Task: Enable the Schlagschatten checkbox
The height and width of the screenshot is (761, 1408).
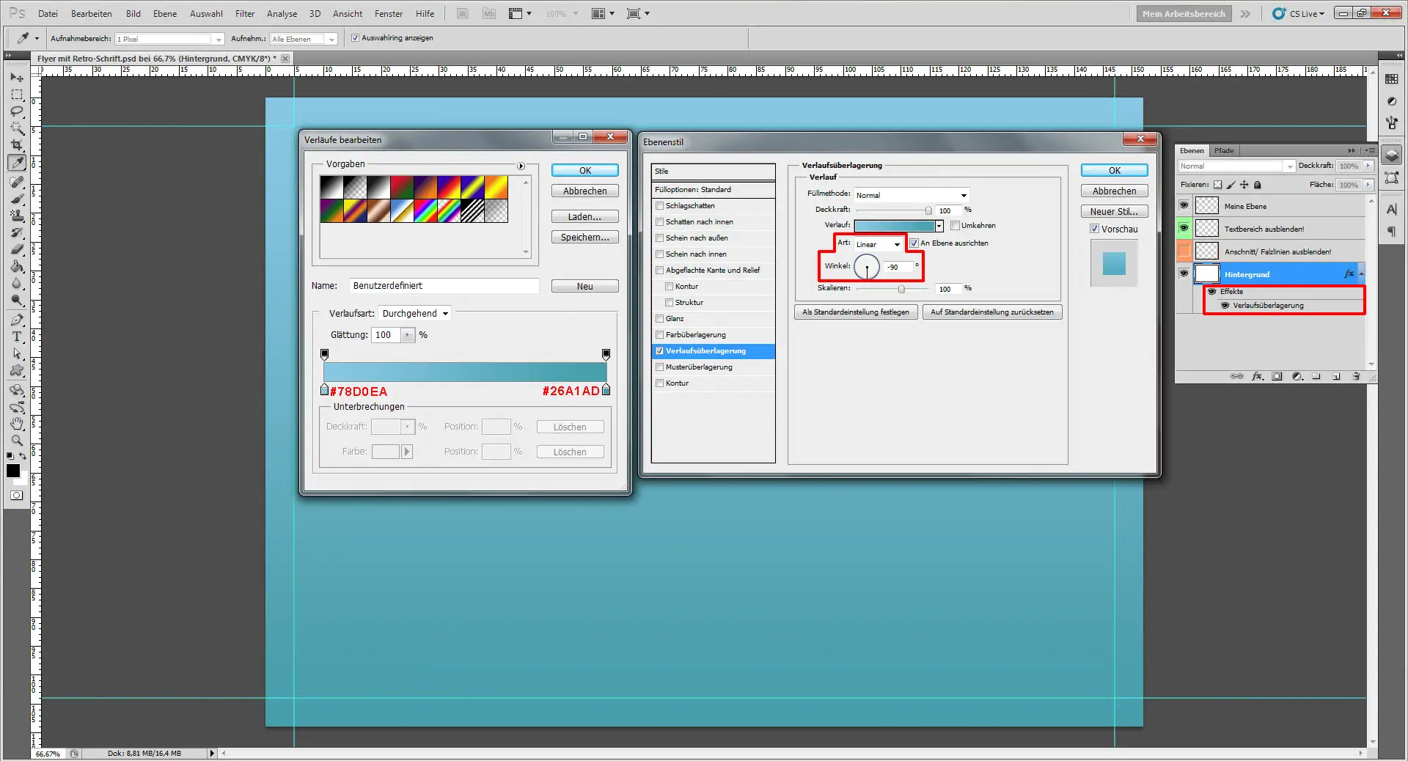Action: coord(659,206)
